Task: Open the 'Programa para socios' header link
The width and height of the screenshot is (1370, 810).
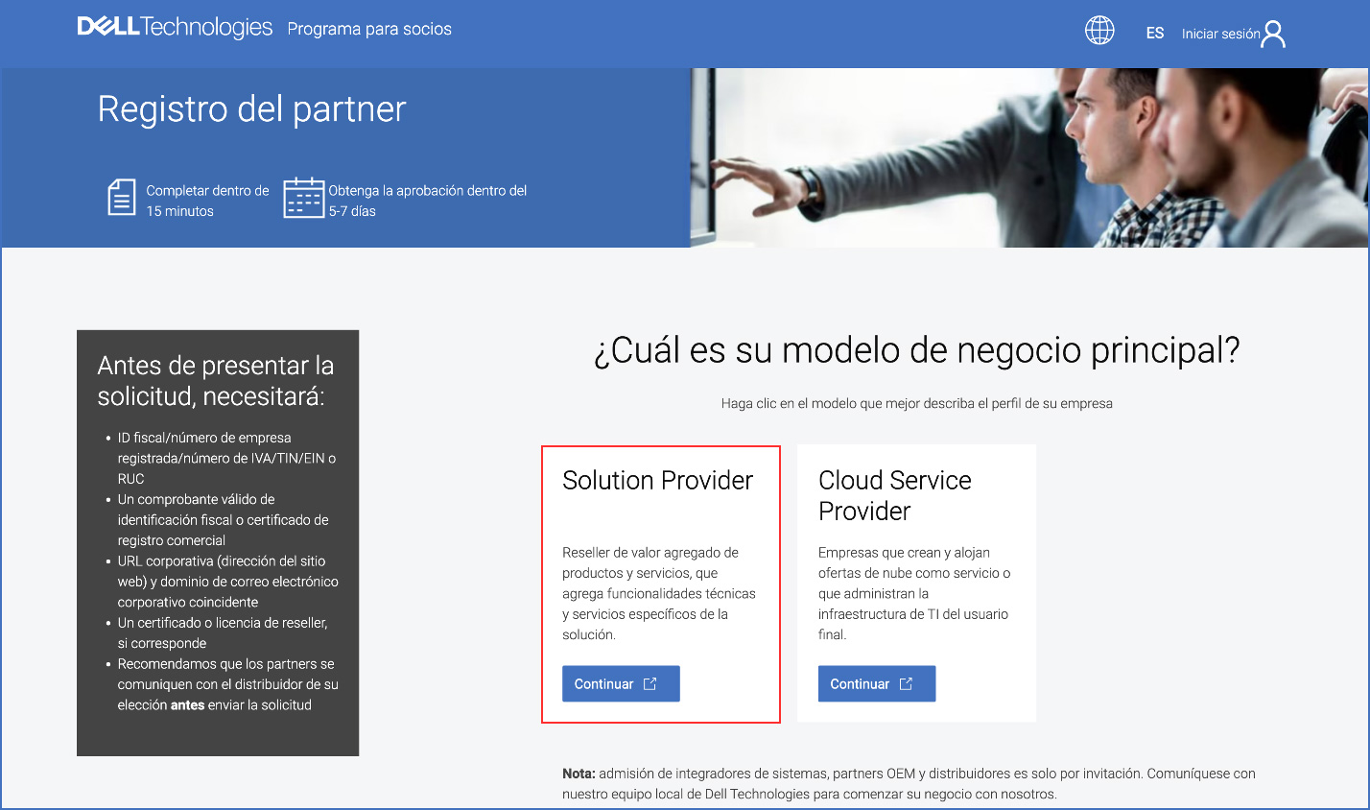Action: [369, 29]
